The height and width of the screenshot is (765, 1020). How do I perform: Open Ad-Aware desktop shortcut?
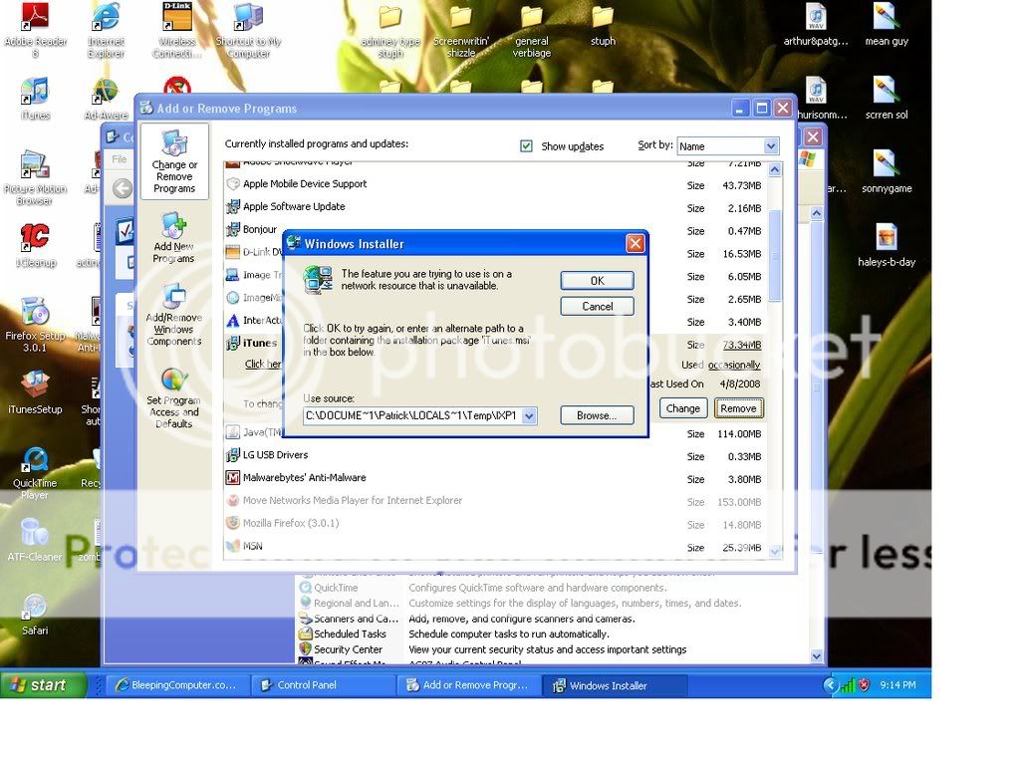[x=106, y=99]
